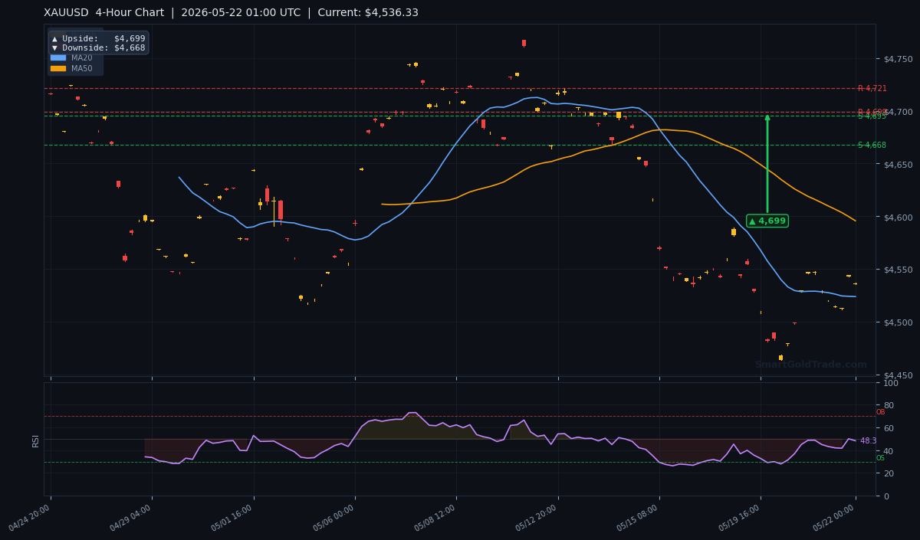Screen dimensions: 920x540
Task: Click the 05/01 16:00 date label
Action: [232, 517]
